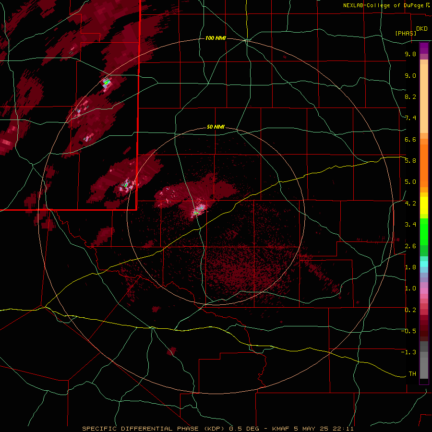Click the 5.0 scale value

pyautogui.click(x=410, y=182)
